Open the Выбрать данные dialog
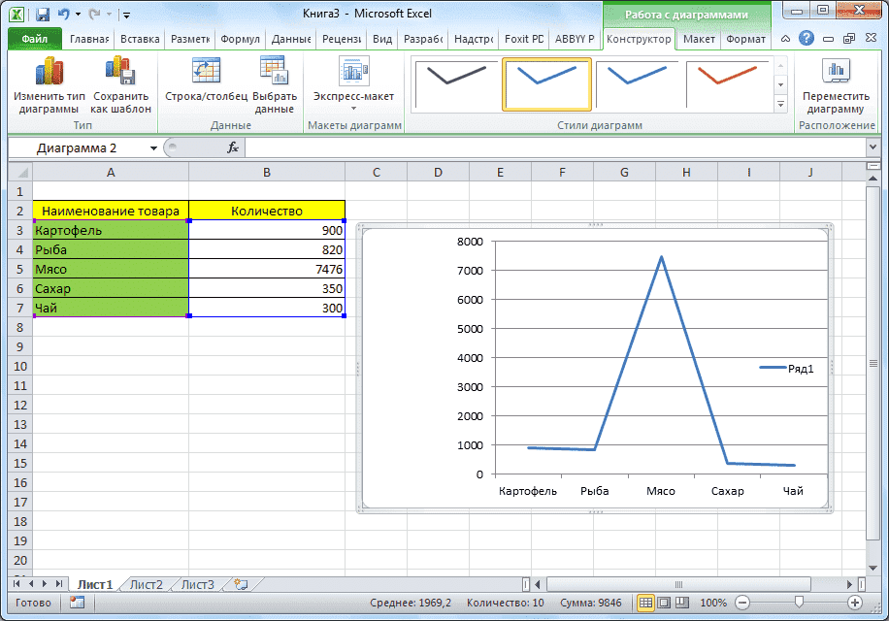Viewport: 889px width, 621px height. [x=273, y=87]
